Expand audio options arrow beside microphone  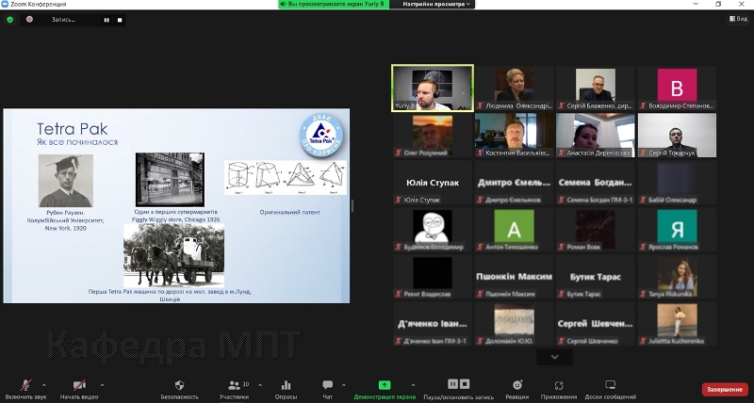click(x=44, y=385)
